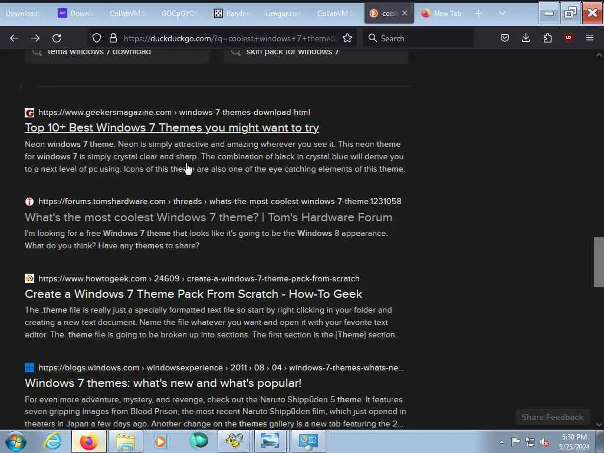Open the green globe app in taskbar

199,441
